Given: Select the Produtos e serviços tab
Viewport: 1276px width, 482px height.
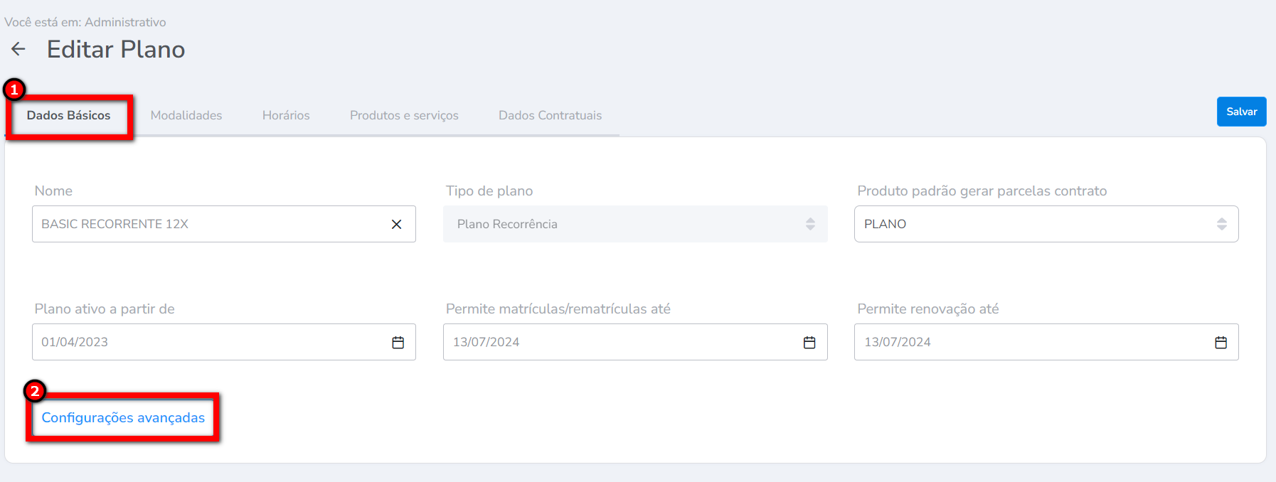Looking at the screenshot, I should (404, 116).
